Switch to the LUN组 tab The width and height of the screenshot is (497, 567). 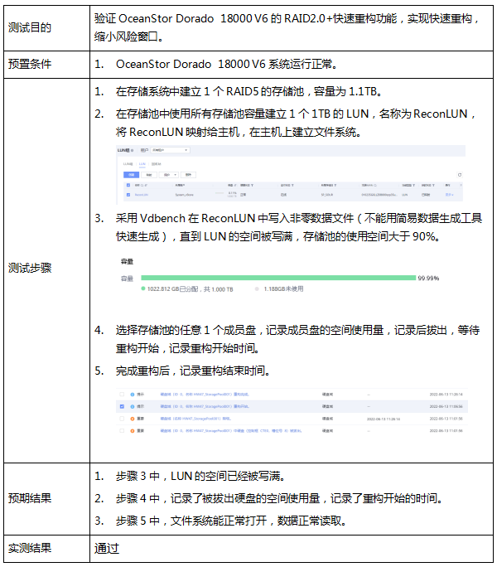(x=128, y=164)
